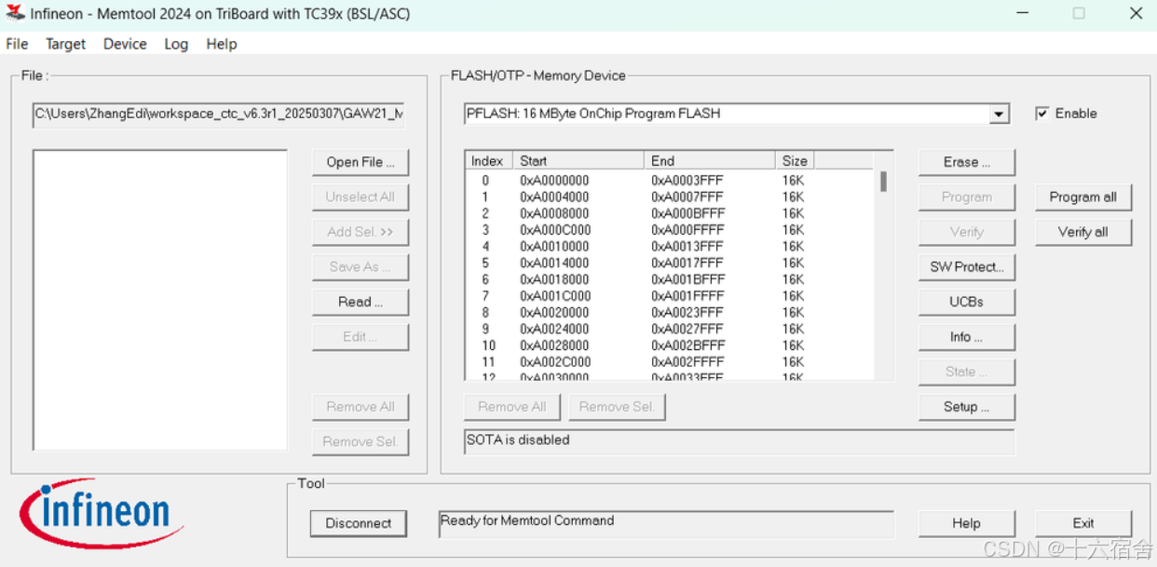Select sector row 11 at 0xA002C000
This screenshot has width=1157, height=567.
pyautogui.click(x=670, y=362)
